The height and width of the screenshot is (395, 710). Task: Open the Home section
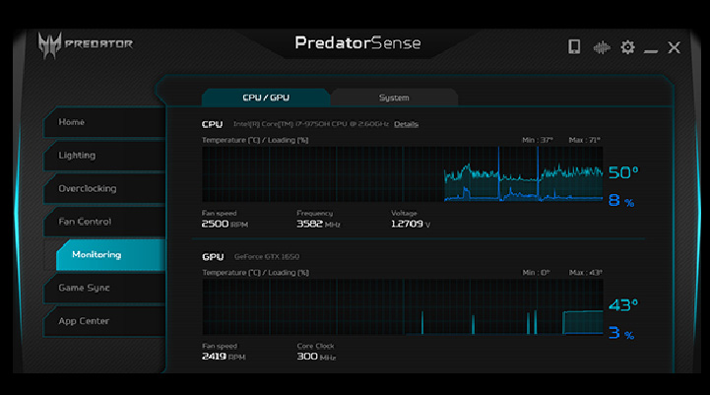point(103,122)
